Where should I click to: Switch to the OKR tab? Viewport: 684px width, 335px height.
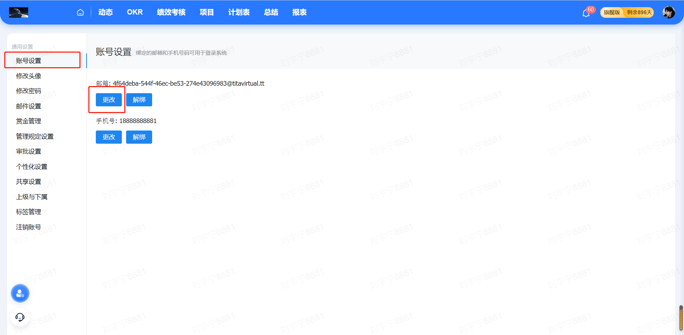135,12
